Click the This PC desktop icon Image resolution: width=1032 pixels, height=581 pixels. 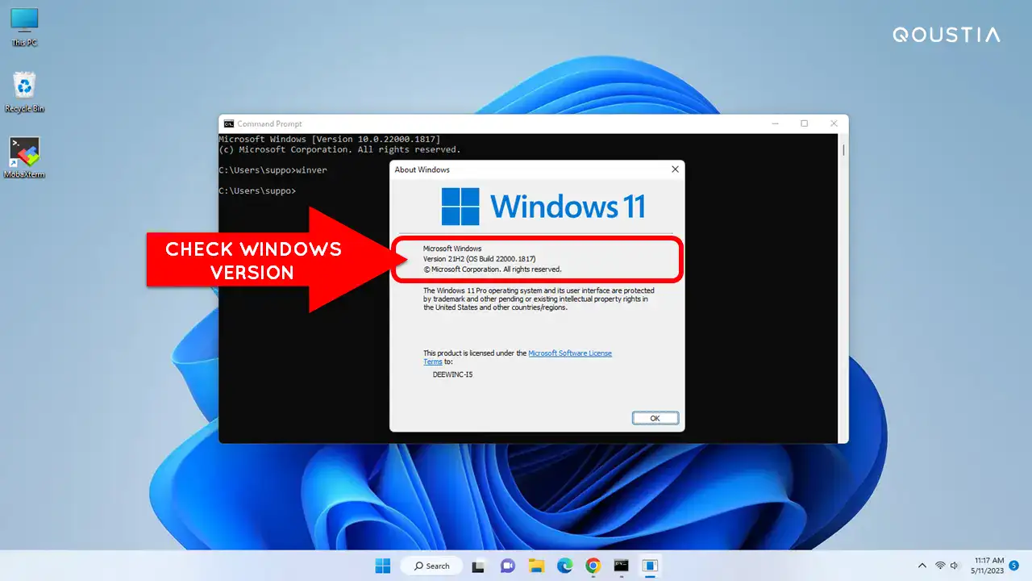24,27
